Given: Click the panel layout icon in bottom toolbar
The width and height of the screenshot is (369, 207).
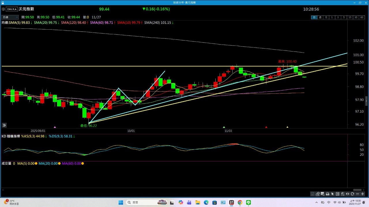Looking at the screenshot, I should click(x=338, y=194).
